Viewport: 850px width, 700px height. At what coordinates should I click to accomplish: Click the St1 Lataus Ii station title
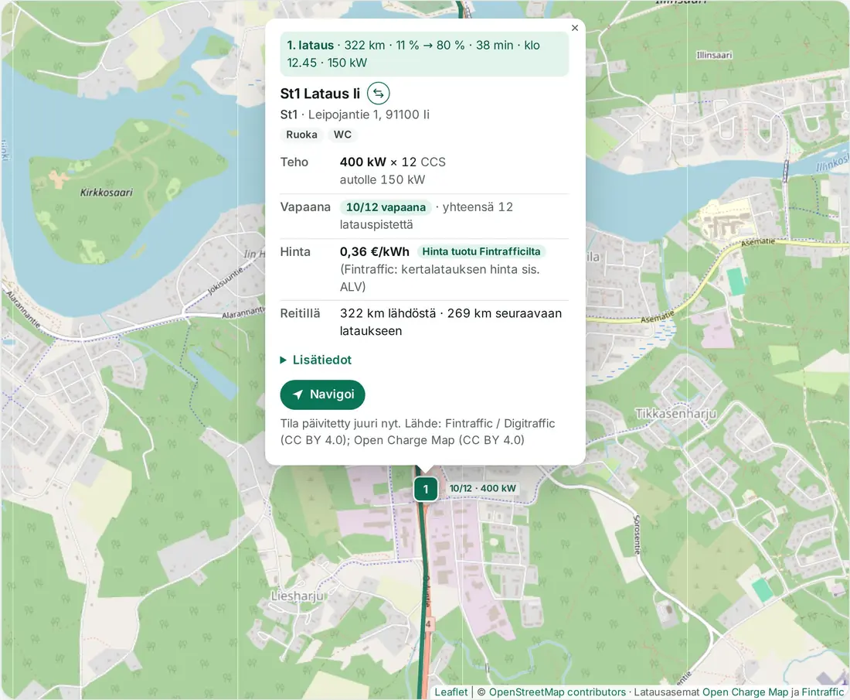point(320,94)
